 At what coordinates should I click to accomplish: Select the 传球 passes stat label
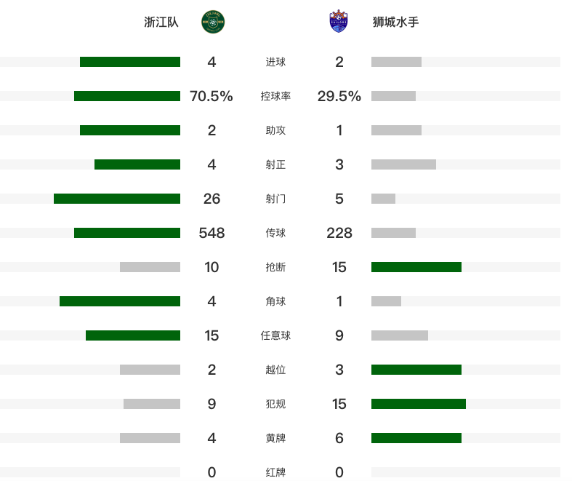tap(275, 233)
